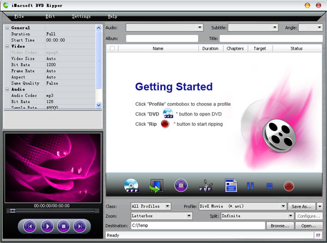Screen dimensions: 327x243
Task: Select the Duration 'Full' value
Action: (70, 34)
